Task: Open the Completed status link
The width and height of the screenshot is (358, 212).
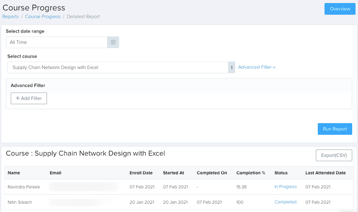Action: click(x=285, y=202)
